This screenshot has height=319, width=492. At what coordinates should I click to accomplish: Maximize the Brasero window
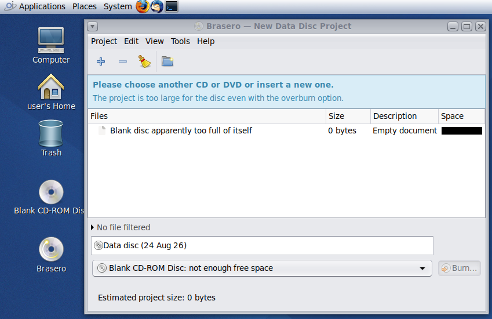click(x=467, y=26)
